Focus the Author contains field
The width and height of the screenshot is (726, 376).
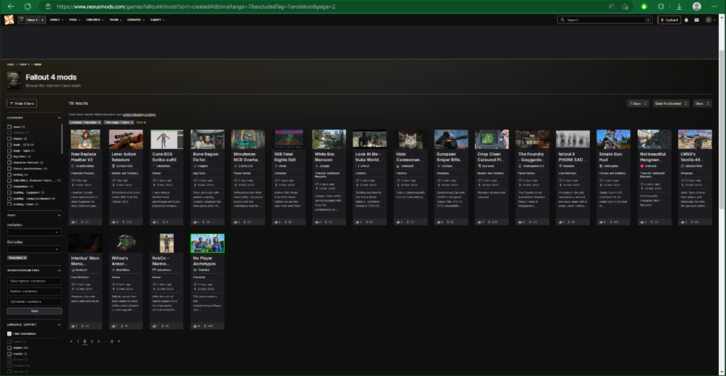click(x=35, y=292)
